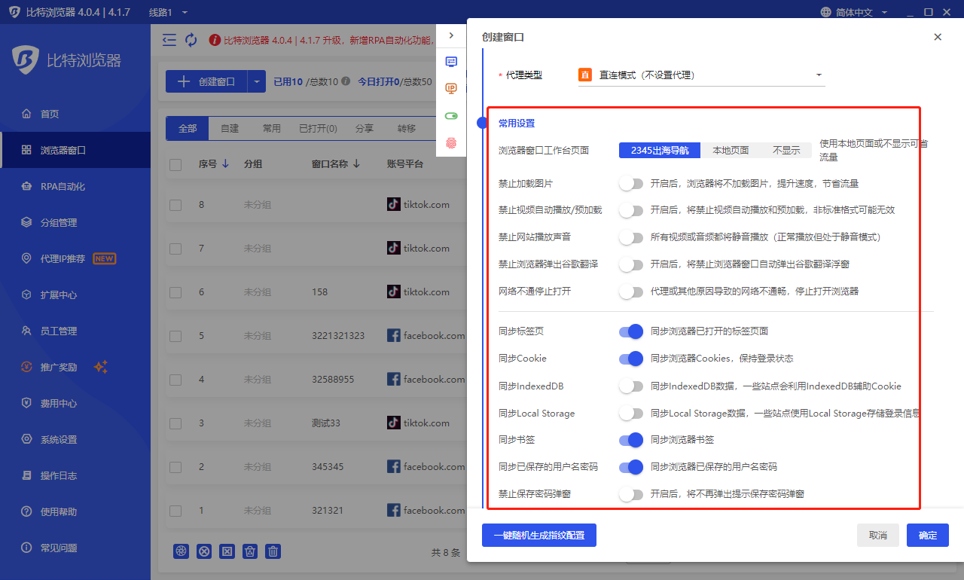The image size is (964, 580).
Task: Open the IP proxy settings icon
Action: coord(451,89)
